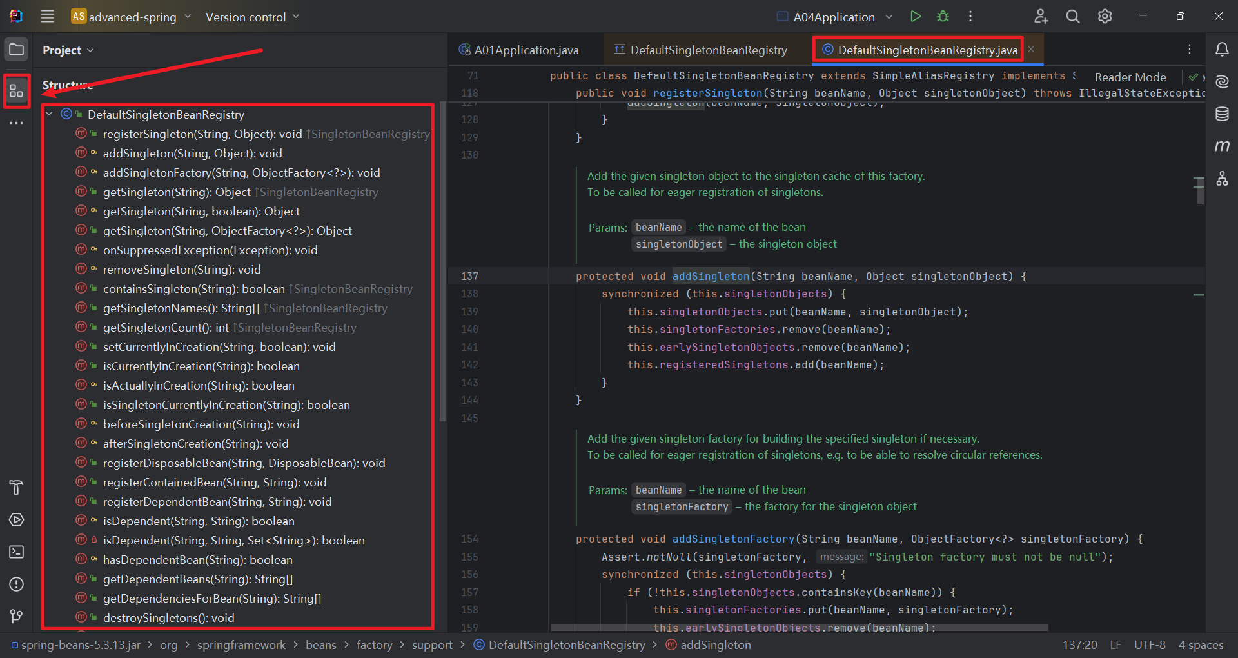Click the inspections green checkmark widget
Image resolution: width=1238 pixels, height=658 pixels.
click(x=1194, y=77)
